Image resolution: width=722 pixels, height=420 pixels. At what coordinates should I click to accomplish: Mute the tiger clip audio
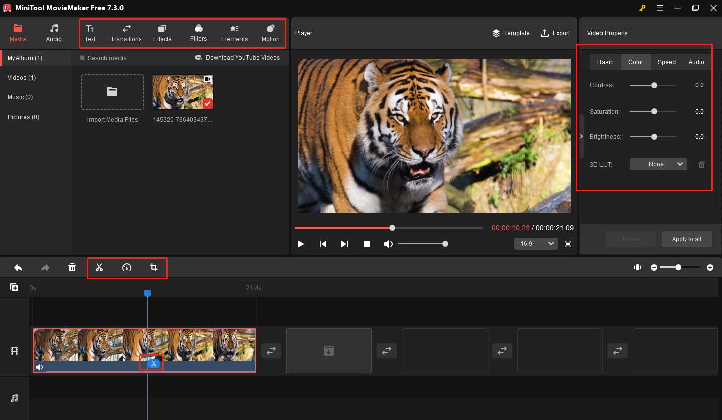pos(40,367)
